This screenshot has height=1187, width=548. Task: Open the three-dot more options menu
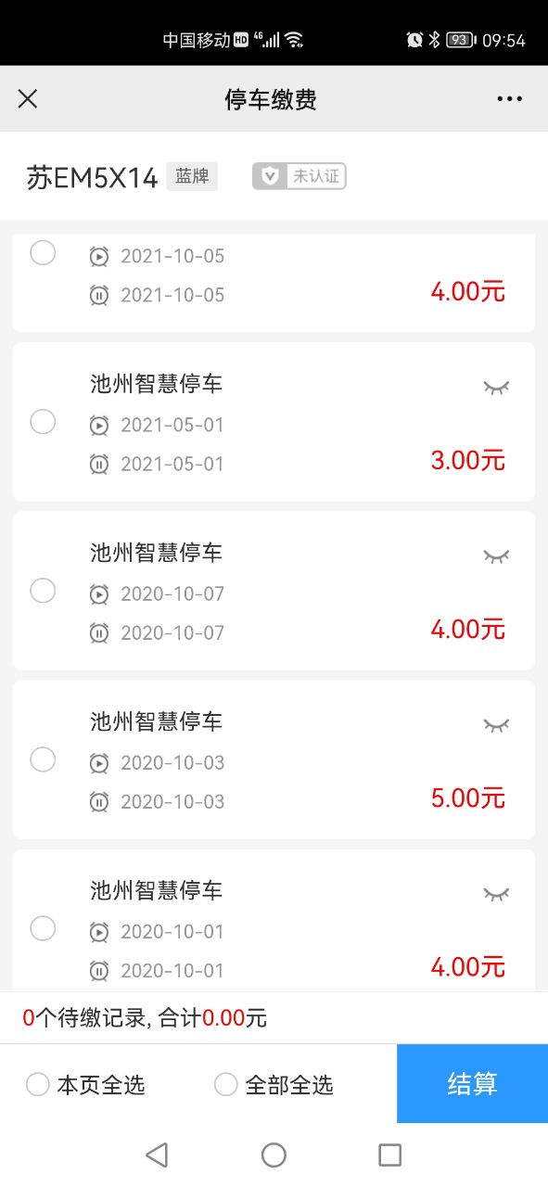(x=509, y=99)
